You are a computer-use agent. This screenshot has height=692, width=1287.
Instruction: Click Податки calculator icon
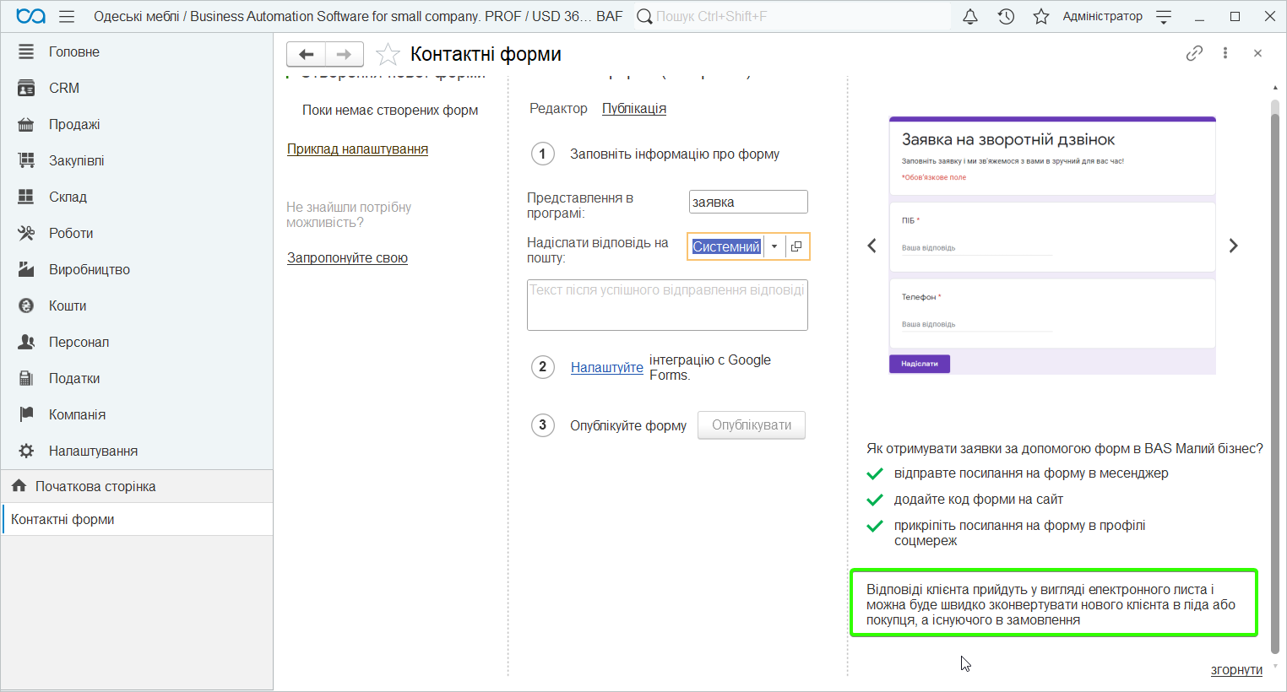click(26, 378)
